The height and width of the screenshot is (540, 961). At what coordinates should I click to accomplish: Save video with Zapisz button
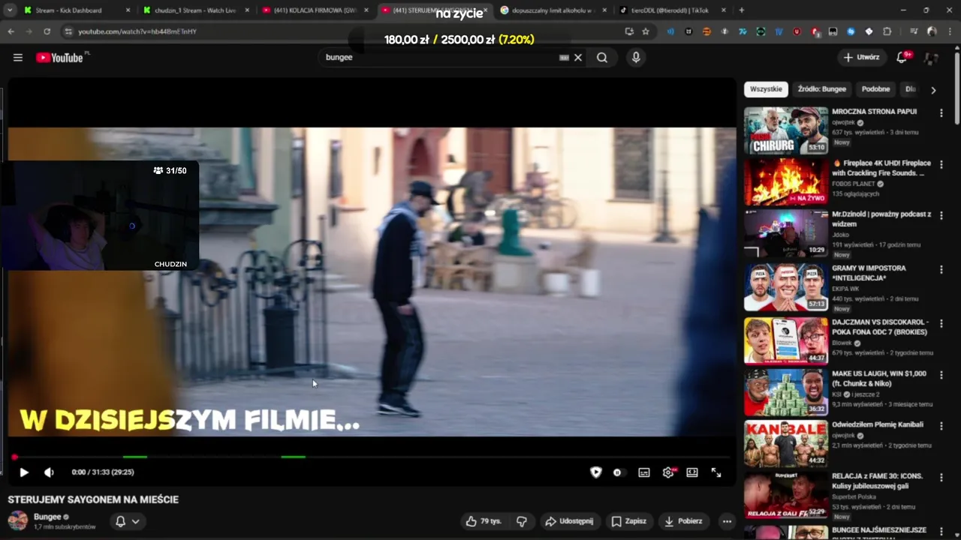629,521
